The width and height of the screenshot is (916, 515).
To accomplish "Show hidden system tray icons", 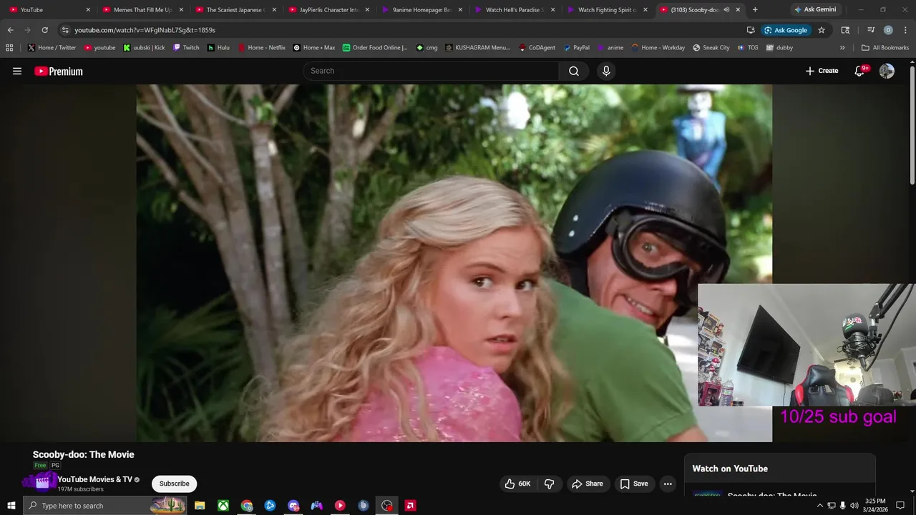I will tap(819, 506).
